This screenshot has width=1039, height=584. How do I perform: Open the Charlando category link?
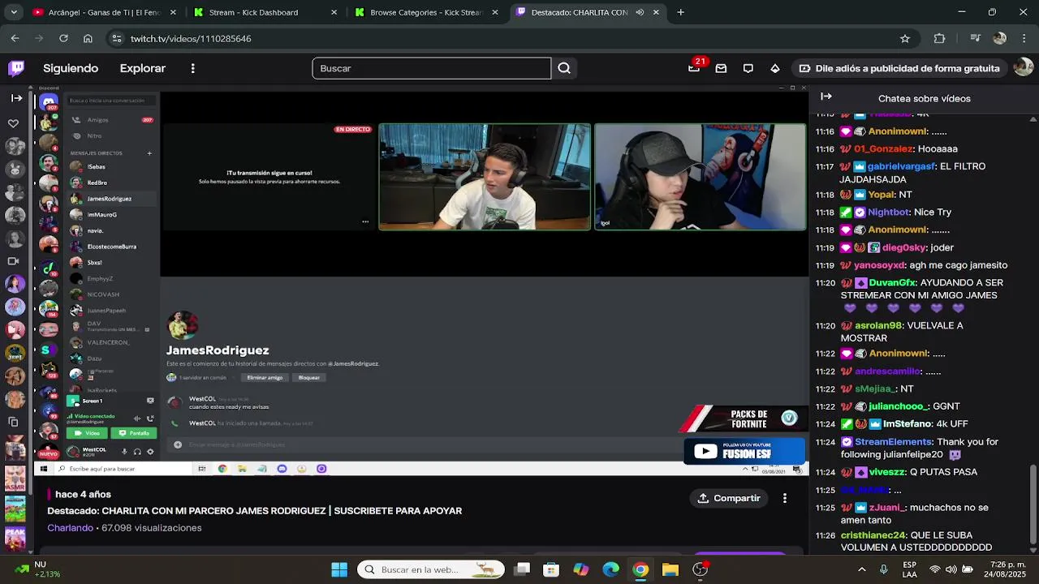pyautogui.click(x=70, y=528)
